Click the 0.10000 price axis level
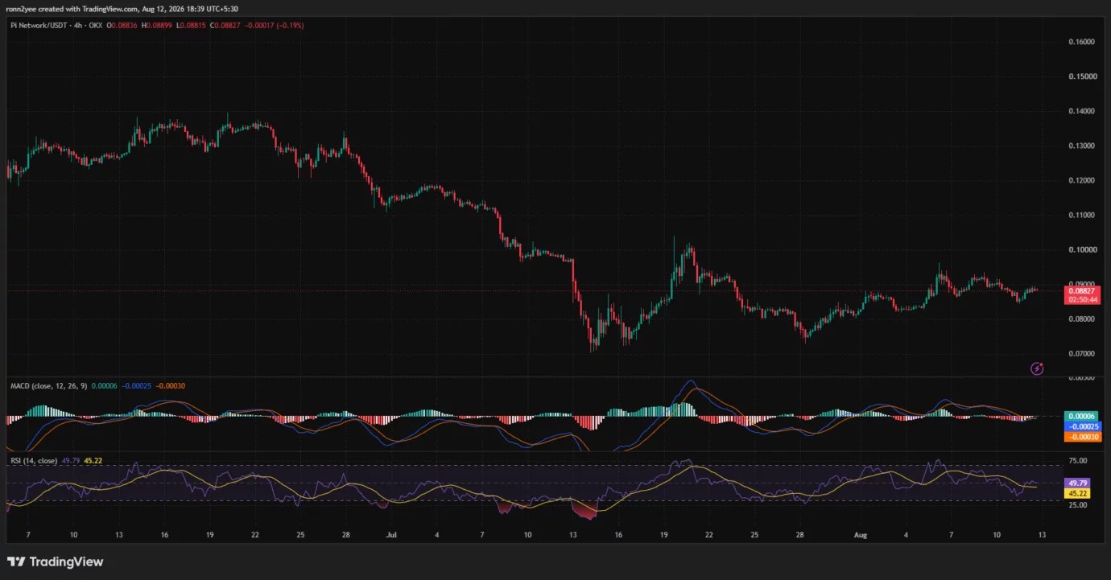The height and width of the screenshot is (580, 1111). (x=1081, y=249)
